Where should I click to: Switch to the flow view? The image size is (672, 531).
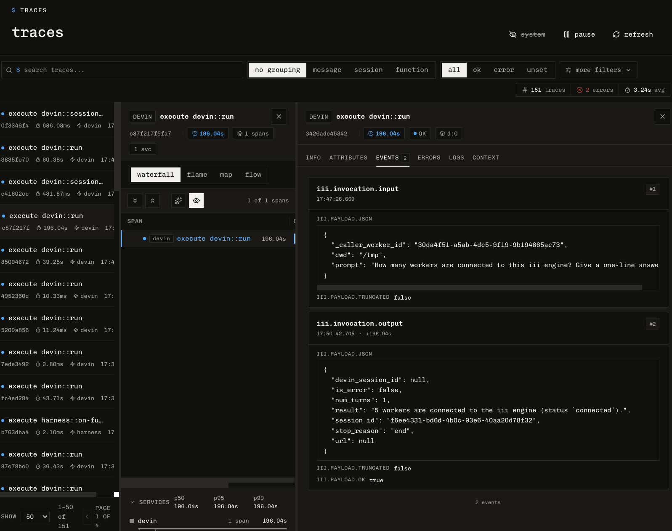253,175
